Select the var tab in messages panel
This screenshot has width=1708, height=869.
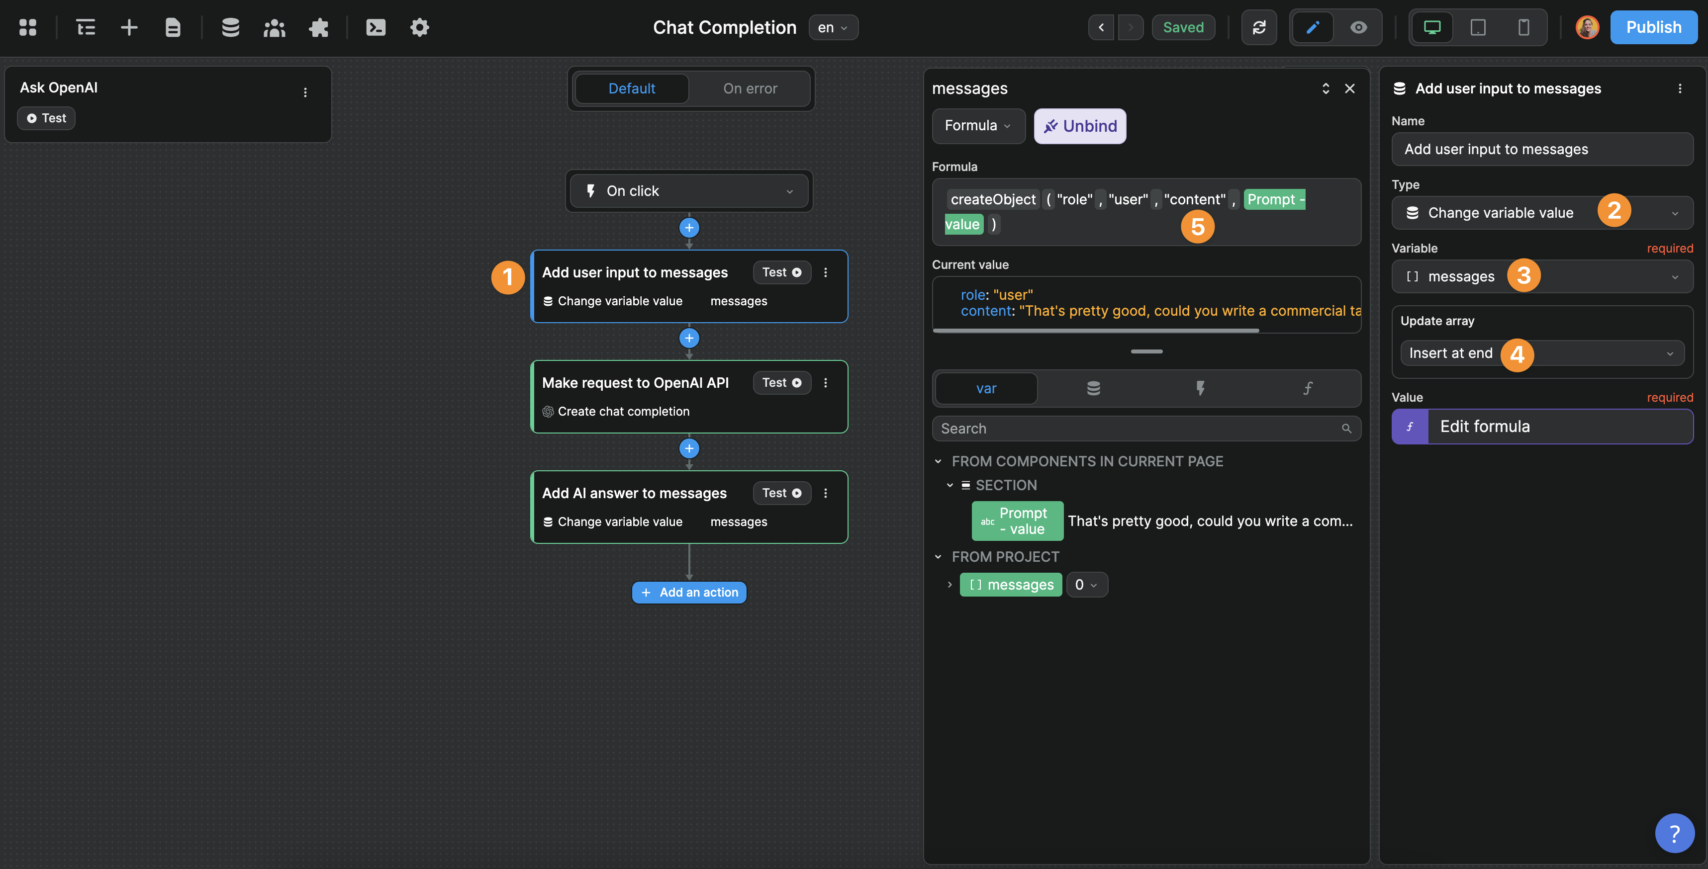[986, 388]
